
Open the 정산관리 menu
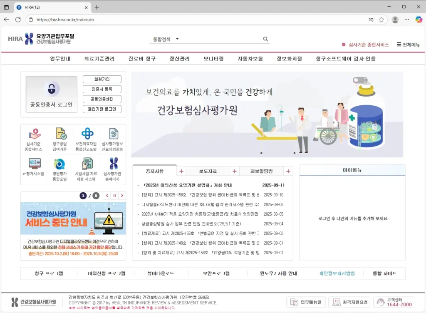tap(180, 59)
